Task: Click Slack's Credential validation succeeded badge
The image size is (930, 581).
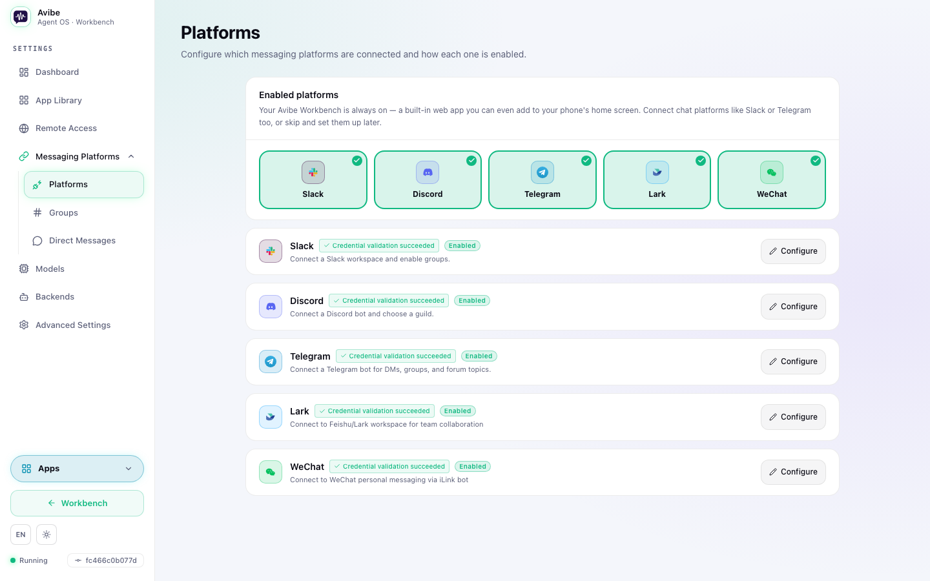Action: click(379, 246)
